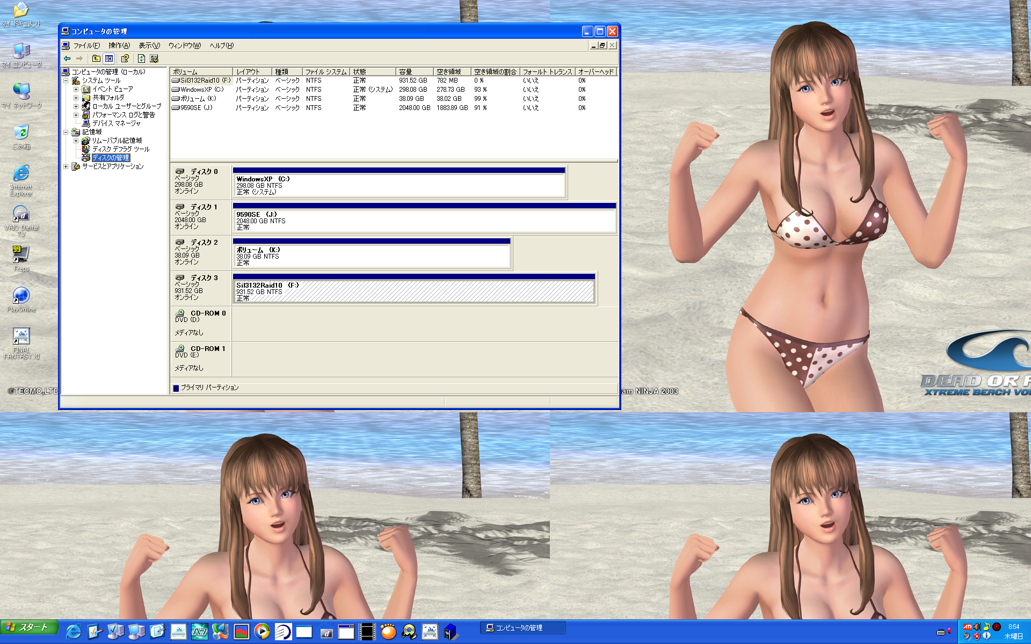This screenshot has height=644, width=1031.
Task: Expand イベント ビューア tree node
Action: click(x=76, y=89)
